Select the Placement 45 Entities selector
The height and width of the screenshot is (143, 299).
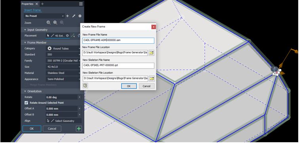click(x=58, y=36)
